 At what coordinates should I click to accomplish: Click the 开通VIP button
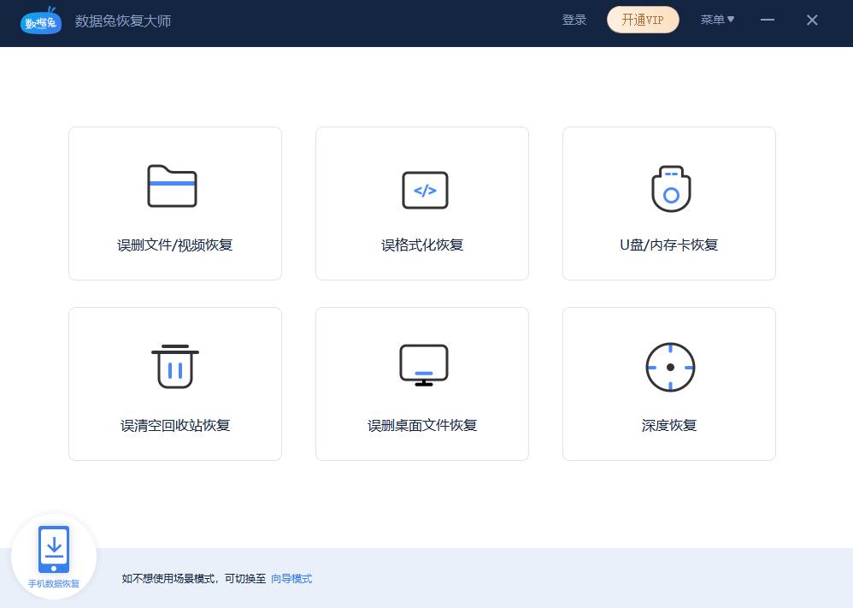point(643,20)
